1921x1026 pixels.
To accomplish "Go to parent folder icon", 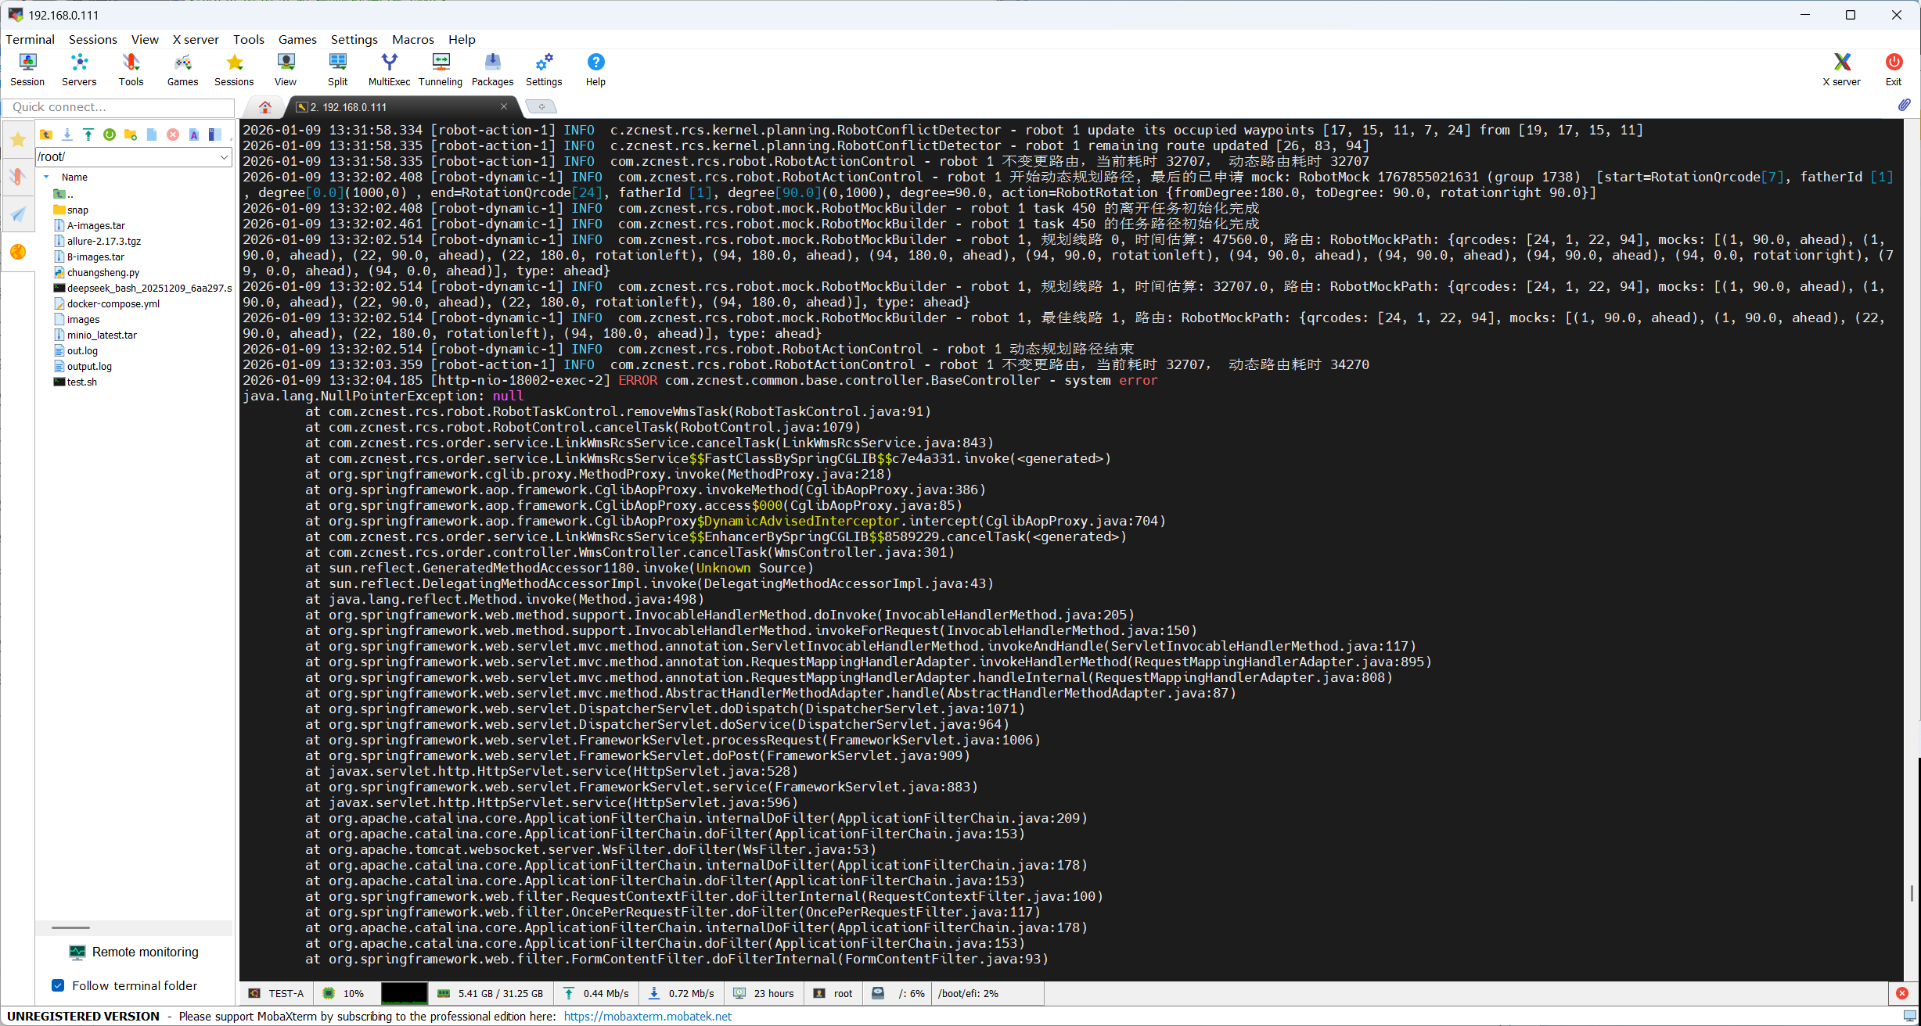I will tap(46, 135).
